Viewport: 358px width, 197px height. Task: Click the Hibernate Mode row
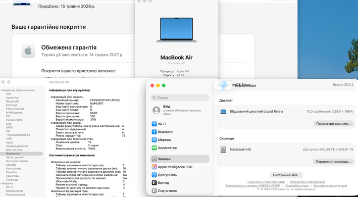90,181
